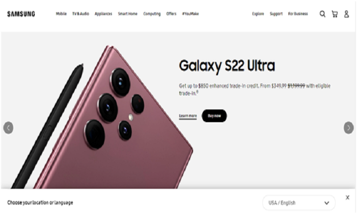The height and width of the screenshot is (214, 357).
Task: Select the Offers menu item
Action: (x=171, y=14)
